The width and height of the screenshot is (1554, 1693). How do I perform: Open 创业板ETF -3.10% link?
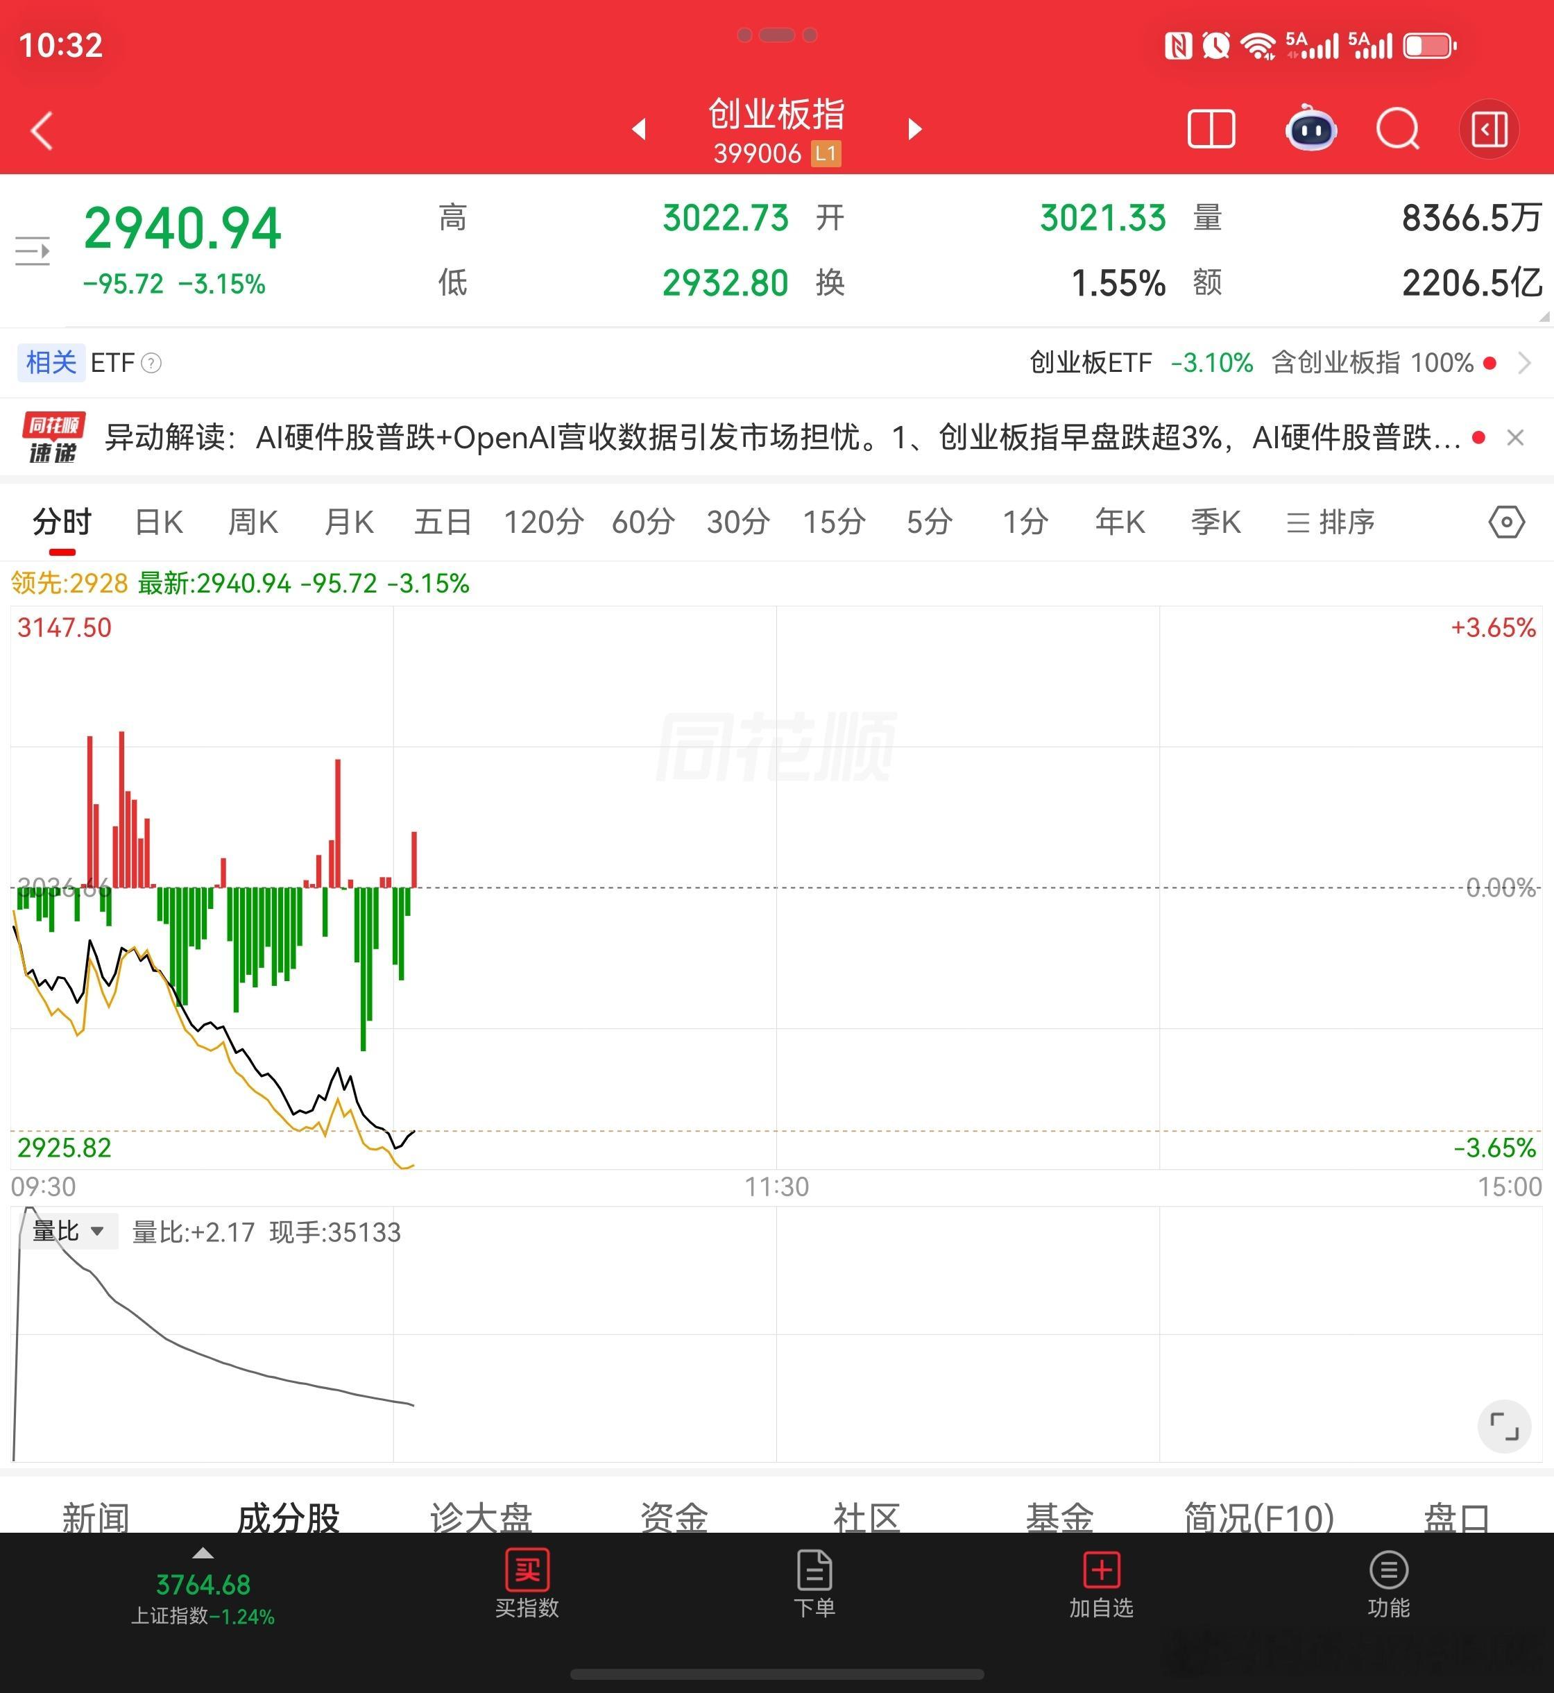click(1141, 364)
